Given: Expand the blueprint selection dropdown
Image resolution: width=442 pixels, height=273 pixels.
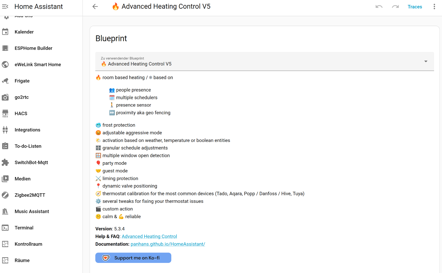Looking at the screenshot, I should click(426, 61).
